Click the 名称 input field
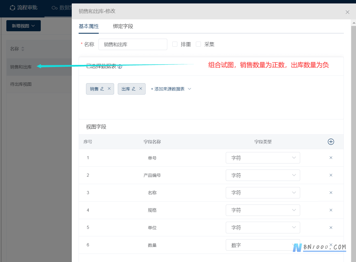The width and height of the screenshot is (356, 262). [133, 44]
